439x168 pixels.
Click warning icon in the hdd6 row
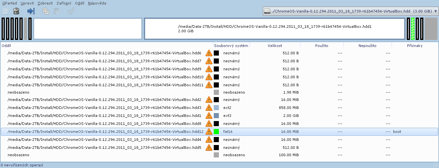coord(209,53)
